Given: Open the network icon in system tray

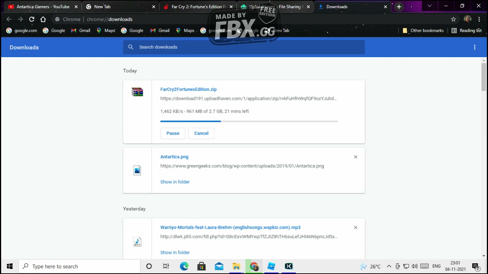Looking at the screenshot, I should (406, 266).
